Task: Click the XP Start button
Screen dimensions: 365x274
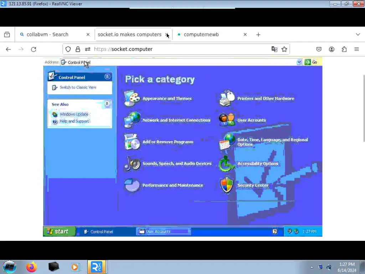Action: click(x=60, y=231)
